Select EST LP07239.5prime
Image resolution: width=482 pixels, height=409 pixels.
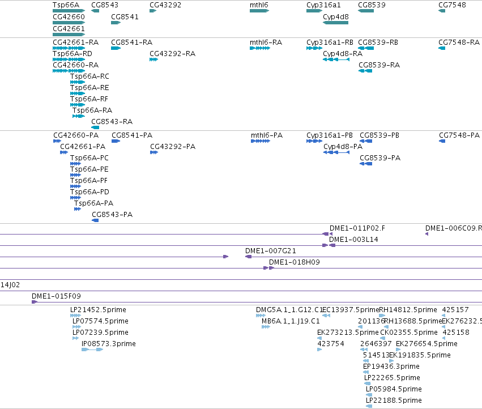tap(76, 338)
